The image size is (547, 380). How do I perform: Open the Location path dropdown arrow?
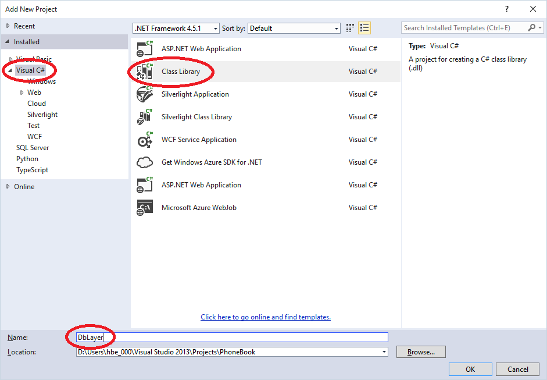point(384,351)
